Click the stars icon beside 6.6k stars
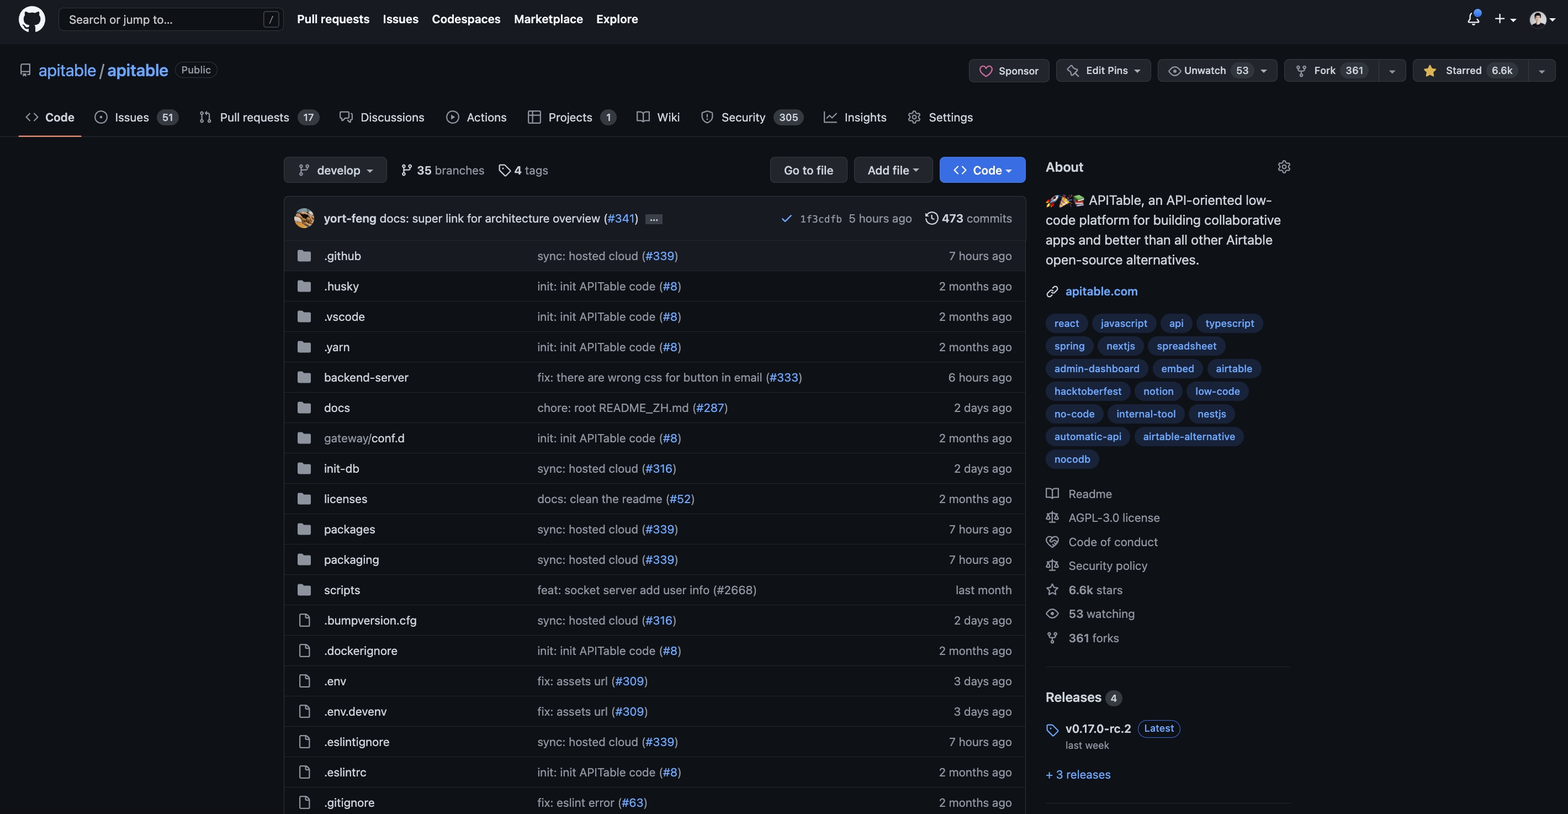Viewport: 1568px width, 814px height. [1052, 590]
